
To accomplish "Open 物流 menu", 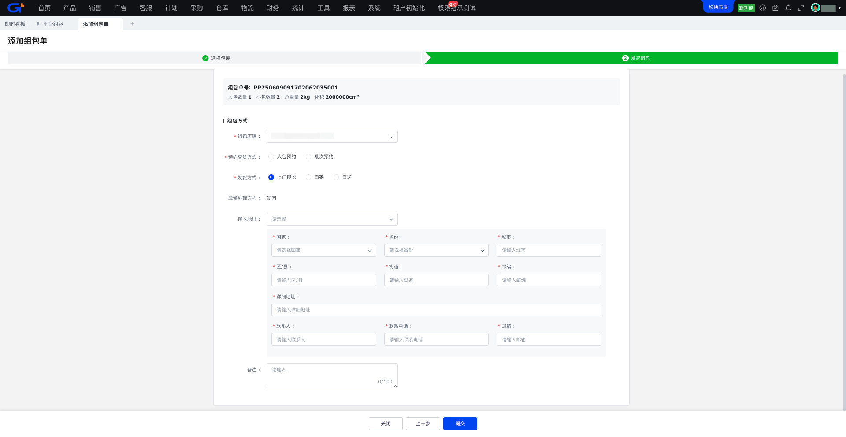I will coord(248,8).
